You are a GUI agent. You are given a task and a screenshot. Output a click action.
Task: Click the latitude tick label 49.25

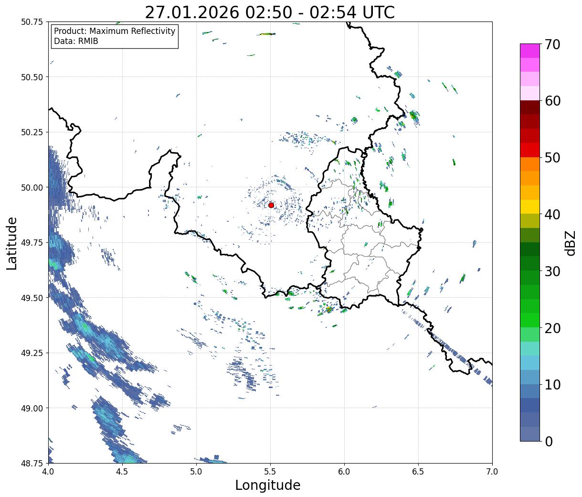tap(32, 353)
